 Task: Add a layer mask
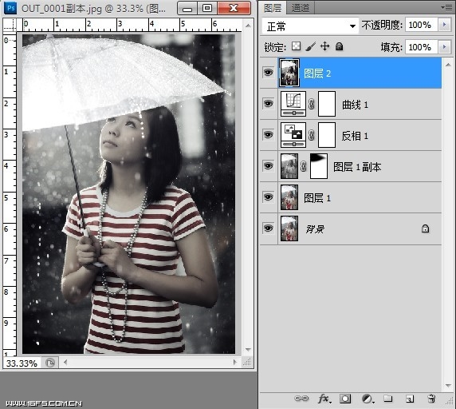[345, 399]
